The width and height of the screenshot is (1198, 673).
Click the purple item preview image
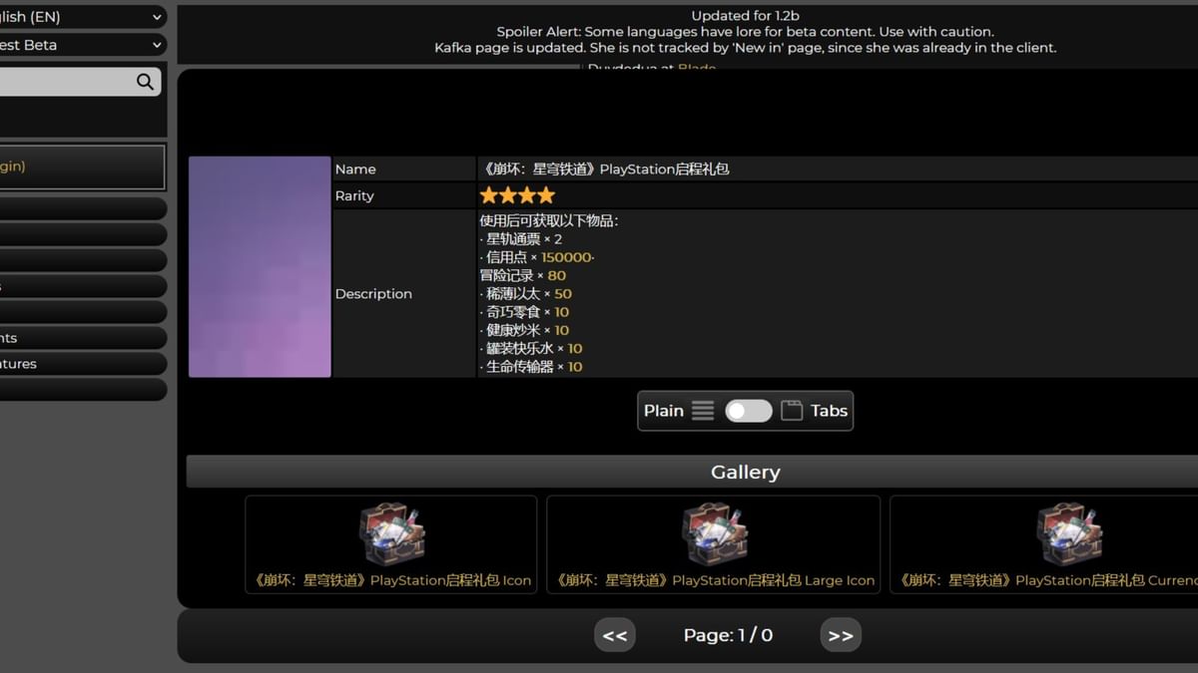259,266
